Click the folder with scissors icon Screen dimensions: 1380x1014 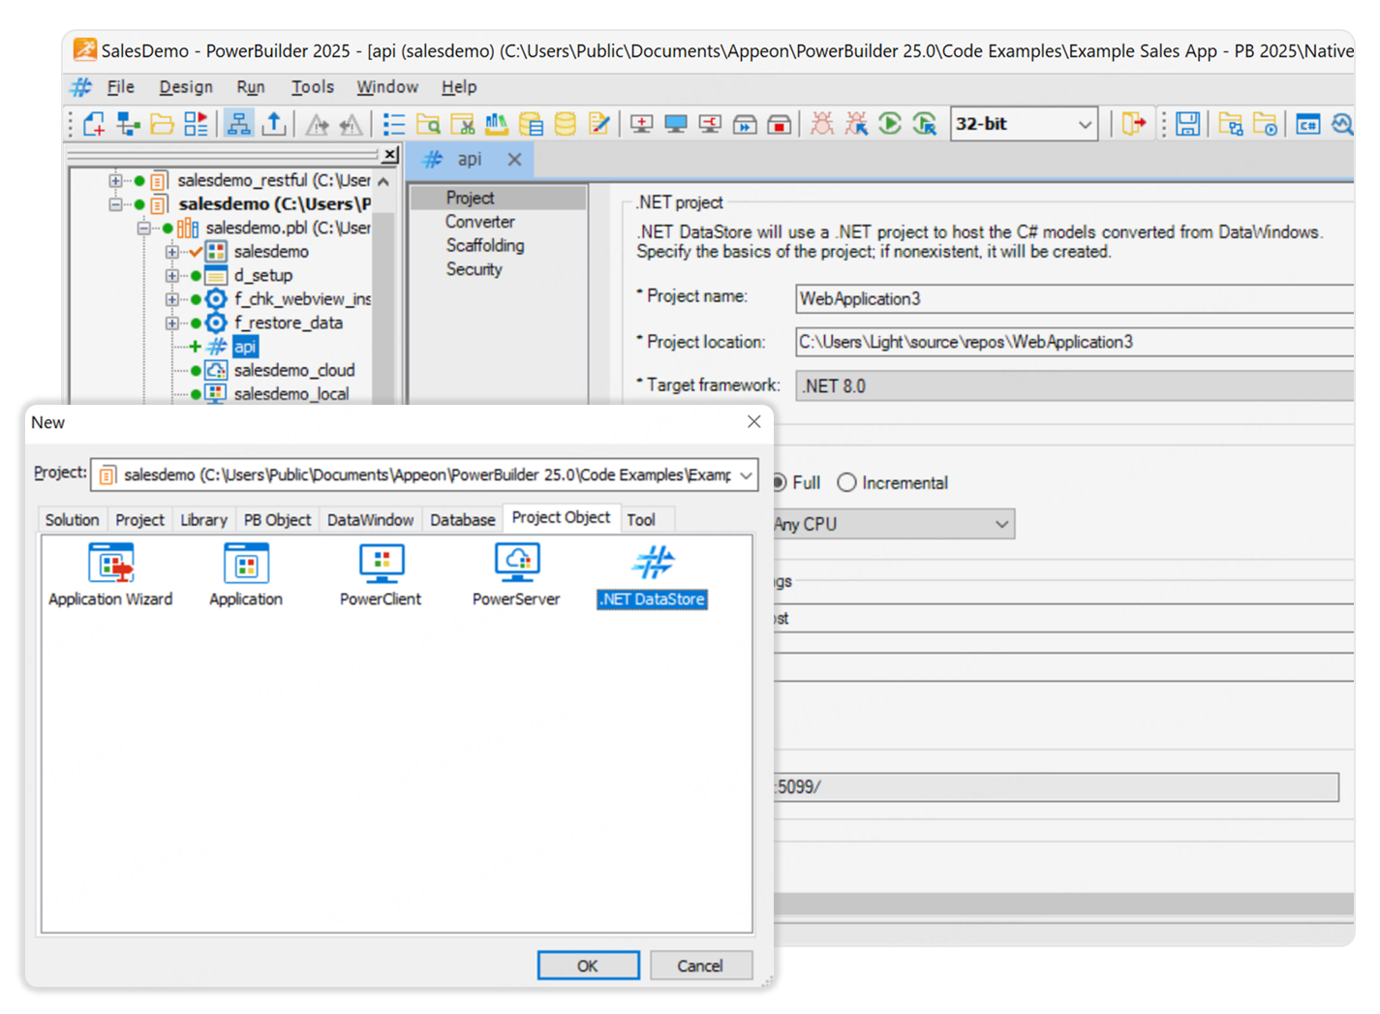click(463, 124)
